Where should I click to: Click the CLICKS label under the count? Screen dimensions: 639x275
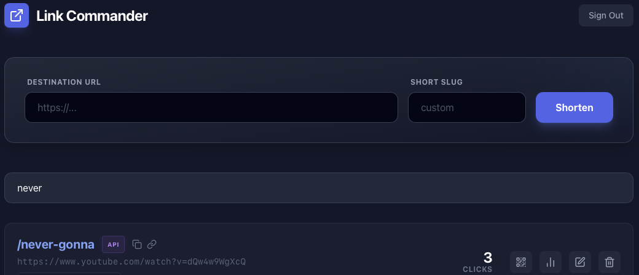[x=477, y=269]
